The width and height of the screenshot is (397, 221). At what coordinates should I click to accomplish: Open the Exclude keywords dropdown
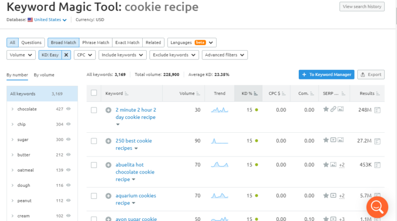174,55
